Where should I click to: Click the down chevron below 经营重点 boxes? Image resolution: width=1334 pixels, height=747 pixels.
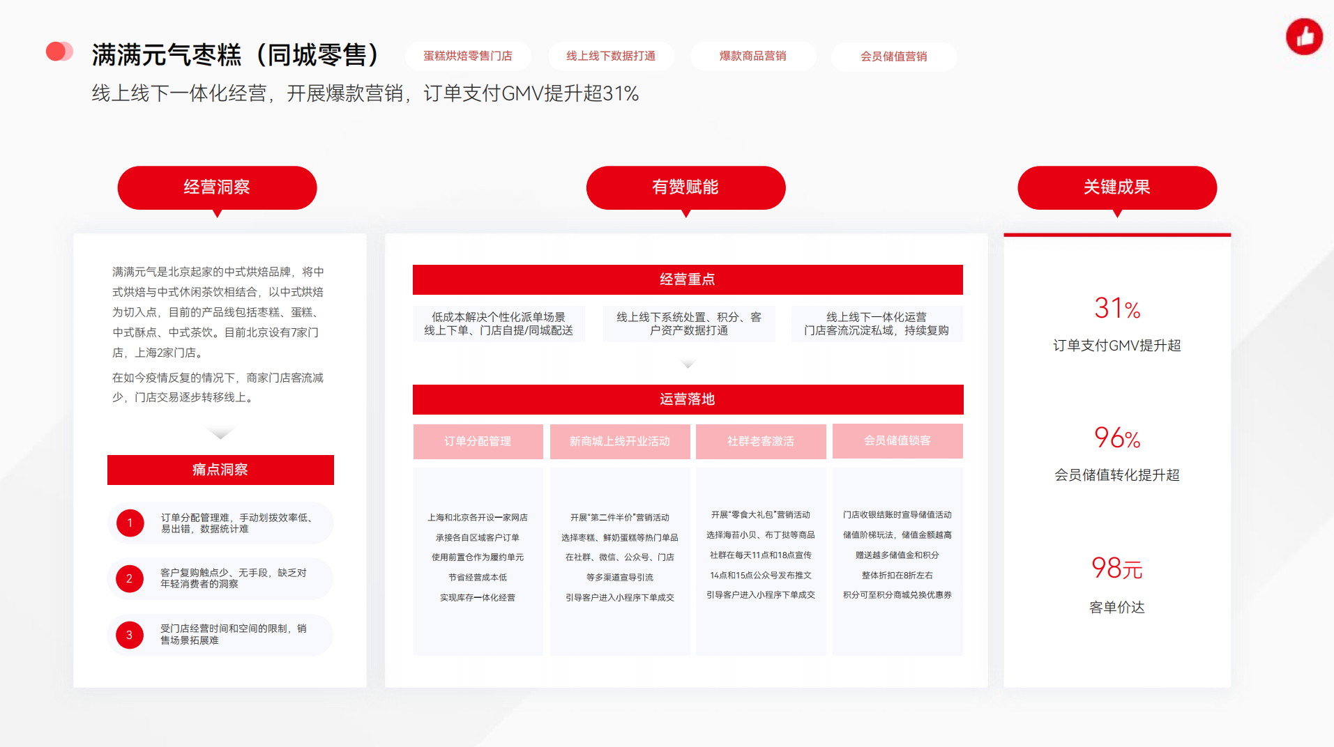click(x=688, y=364)
